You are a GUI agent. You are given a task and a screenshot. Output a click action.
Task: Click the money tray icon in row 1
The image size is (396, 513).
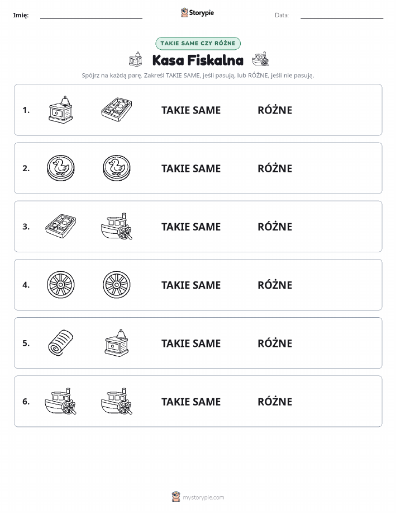pyautogui.click(x=117, y=109)
